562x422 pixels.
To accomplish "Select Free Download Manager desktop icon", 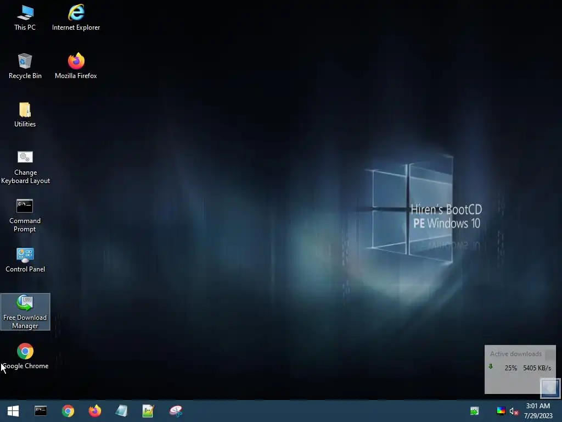I will tap(25, 312).
